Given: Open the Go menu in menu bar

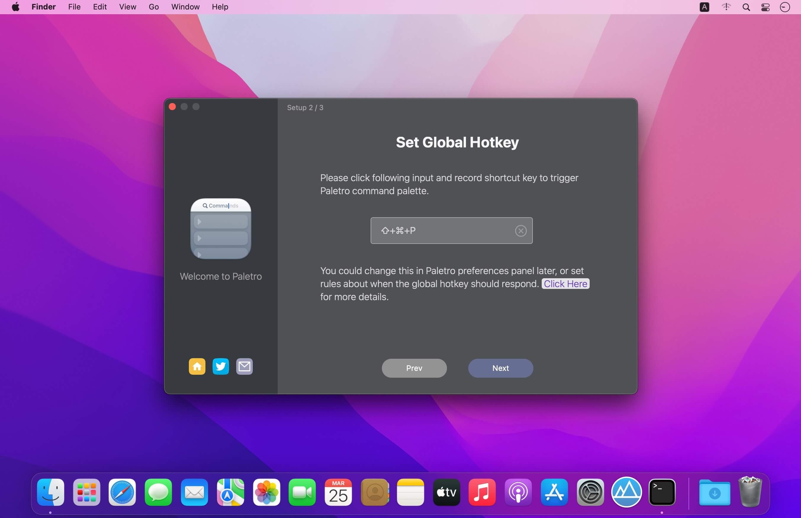Looking at the screenshot, I should tap(153, 7).
